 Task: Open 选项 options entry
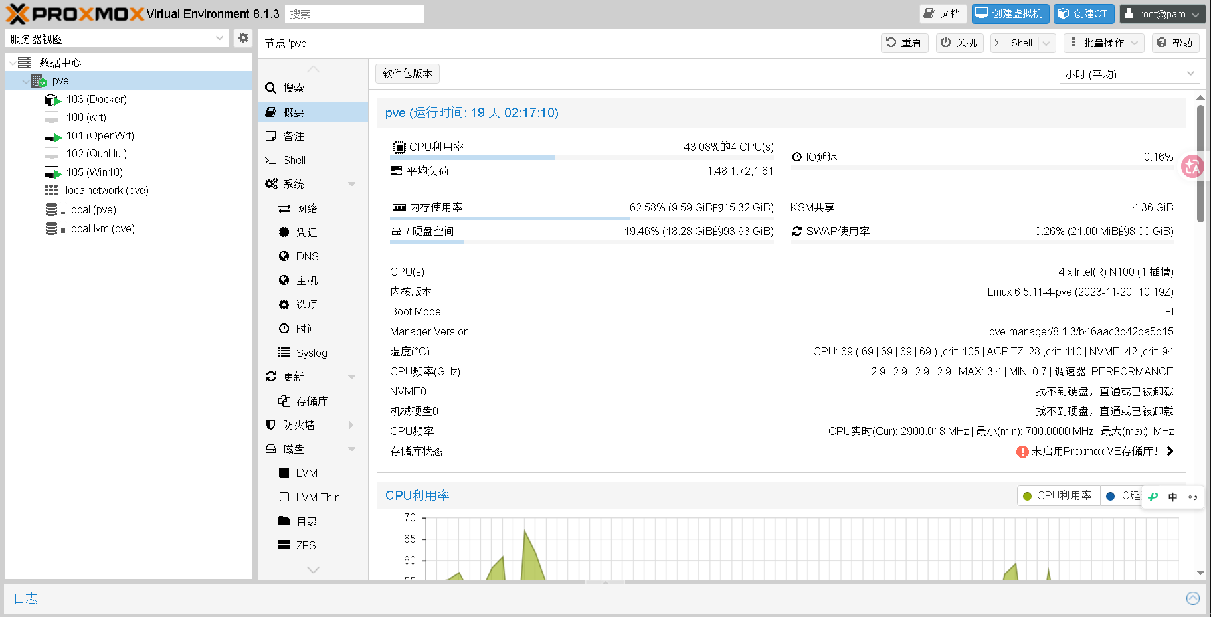tap(312, 304)
